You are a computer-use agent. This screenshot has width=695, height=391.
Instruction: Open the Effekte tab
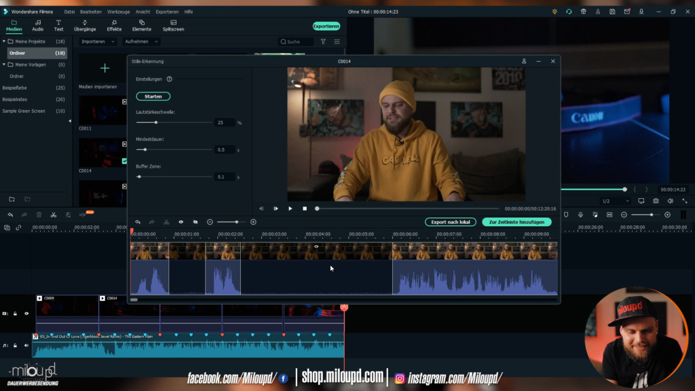tap(114, 26)
